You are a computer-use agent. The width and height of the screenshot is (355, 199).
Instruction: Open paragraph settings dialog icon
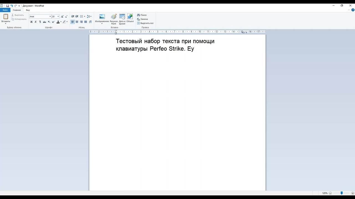90,22
